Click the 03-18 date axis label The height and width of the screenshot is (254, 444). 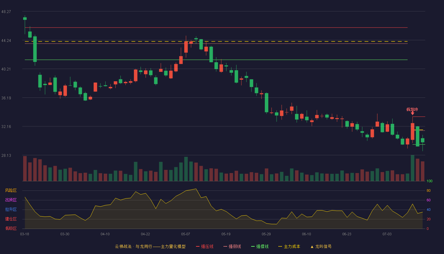(24, 234)
